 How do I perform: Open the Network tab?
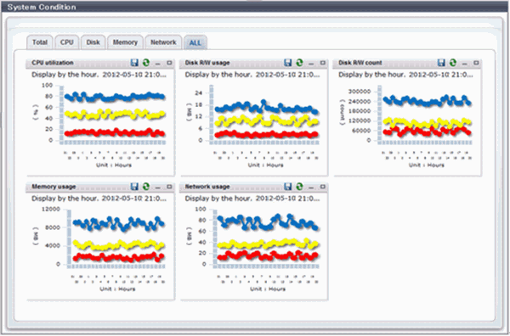(163, 42)
